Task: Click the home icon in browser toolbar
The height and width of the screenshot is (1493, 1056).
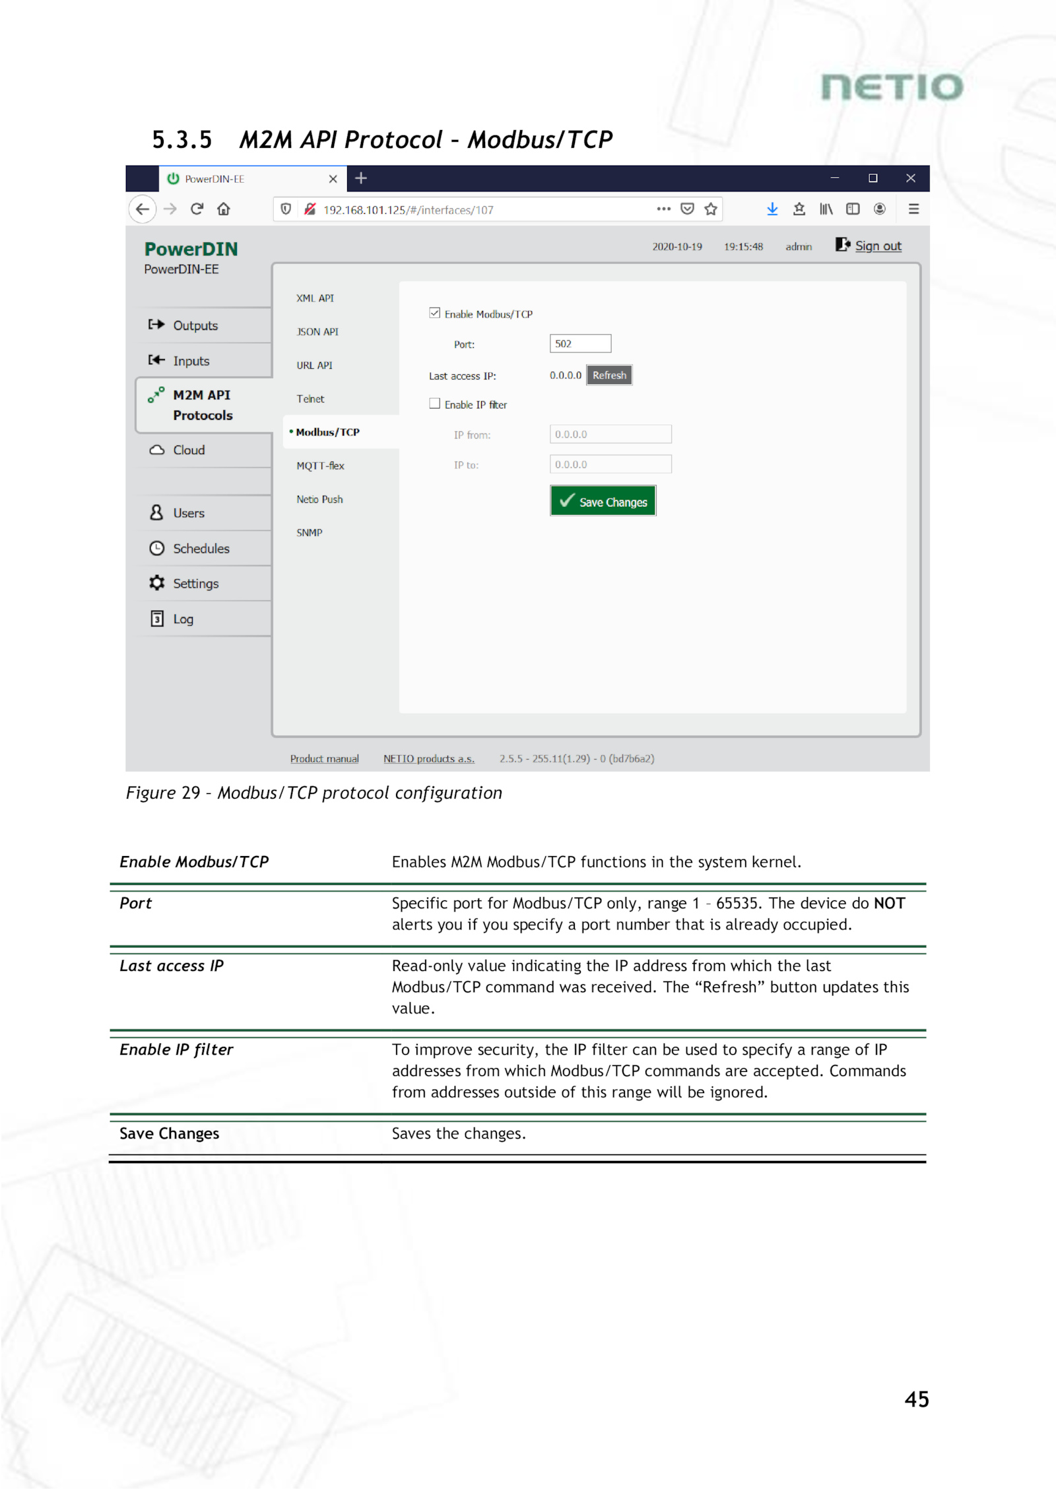Action: tap(224, 209)
